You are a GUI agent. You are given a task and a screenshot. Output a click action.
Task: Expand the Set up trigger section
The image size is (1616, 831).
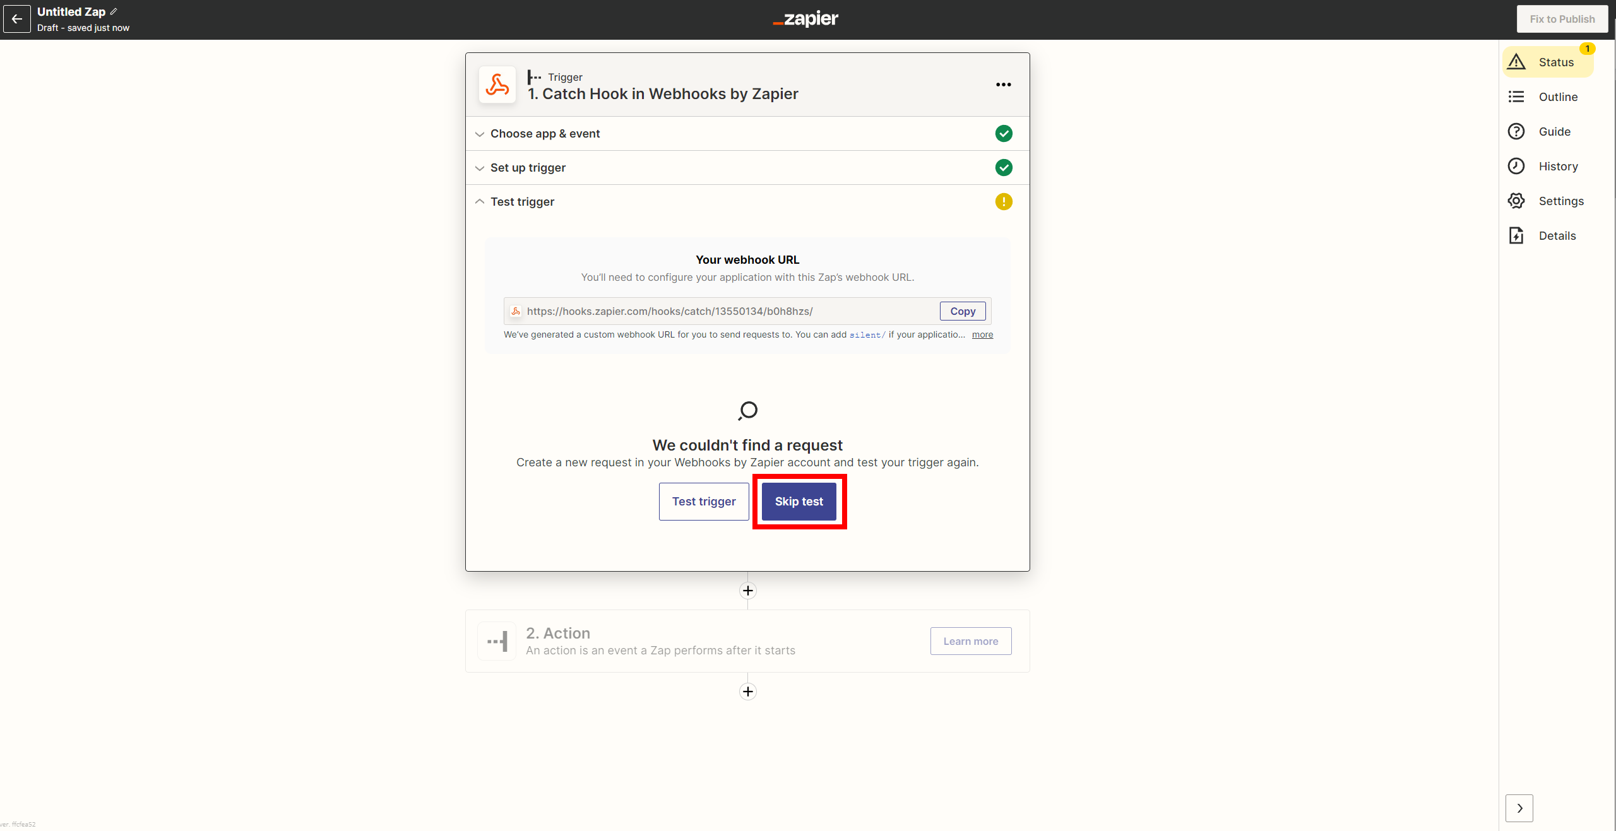tap(528, 168)
